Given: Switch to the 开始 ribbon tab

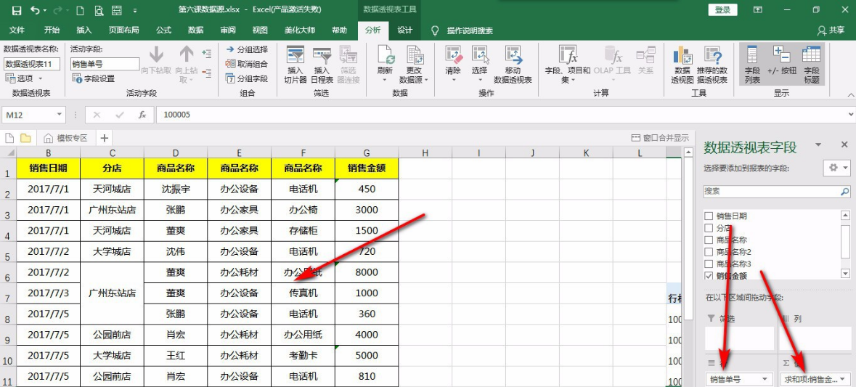Looking at the screenshot, I should coord(52,30).
